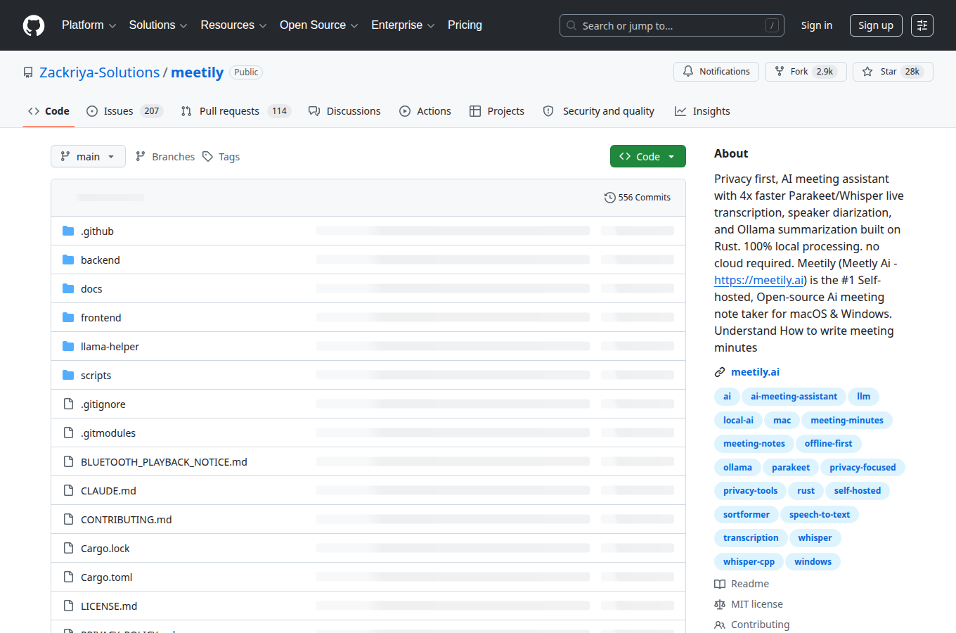This screenshot has width=956, height=633.
Task: Select the privacy-focused topic tag
Action: (863, 468)
